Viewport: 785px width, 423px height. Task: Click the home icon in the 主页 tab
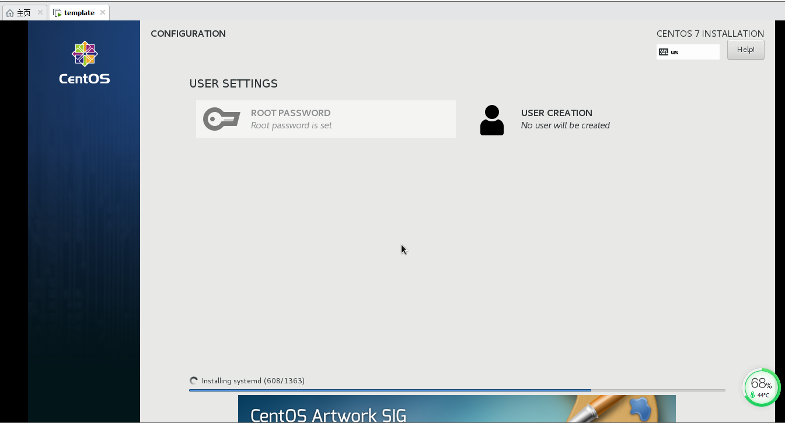[10, 13]
